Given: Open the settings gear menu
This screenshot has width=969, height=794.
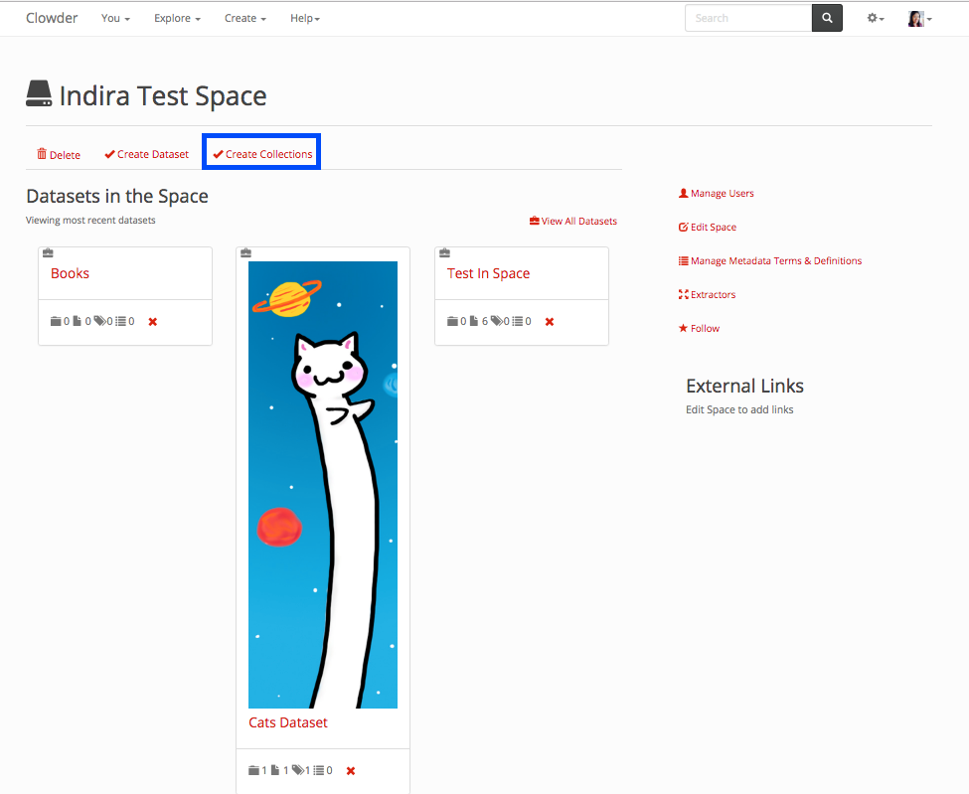Looking at the screenshot, I should point(875,18).
